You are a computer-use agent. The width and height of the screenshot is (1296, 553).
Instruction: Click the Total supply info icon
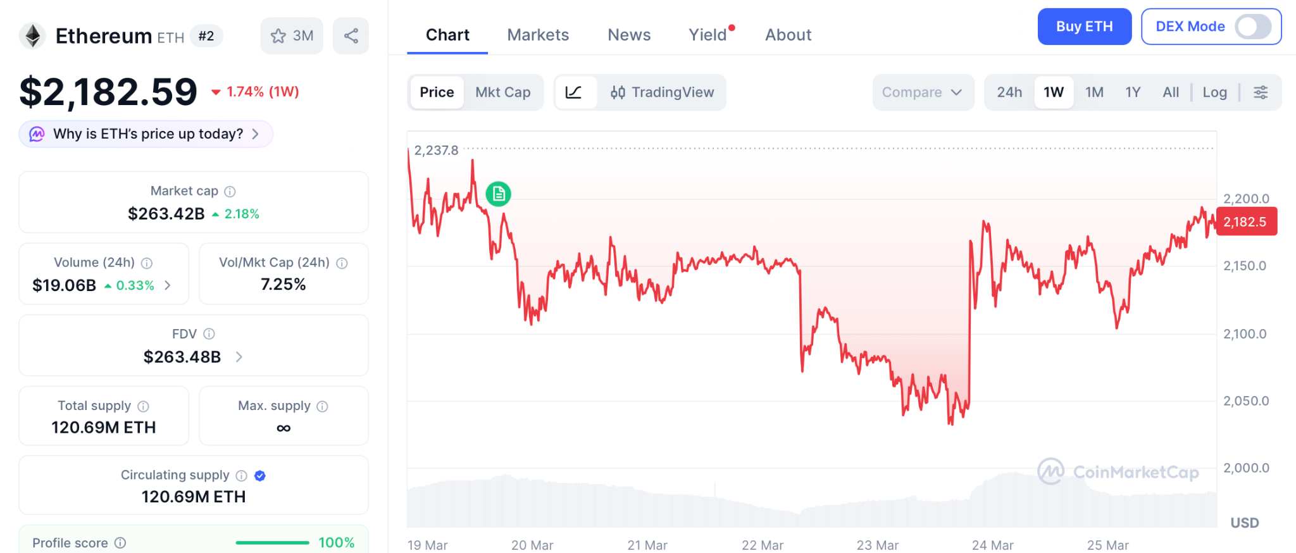point(144,406)
